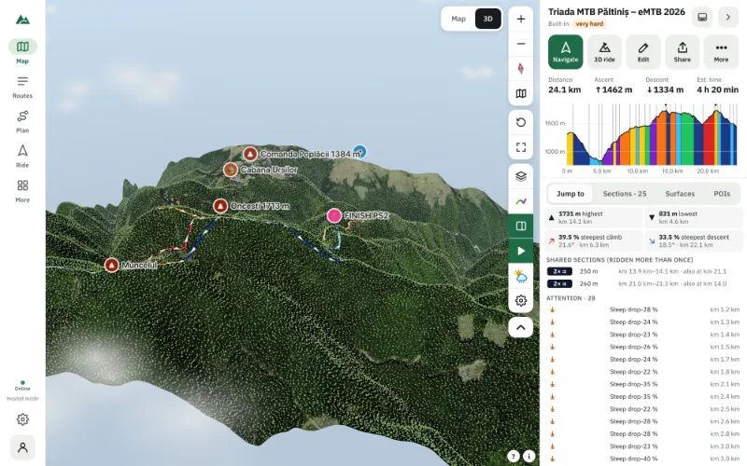
Task: Select the 250 m shared section row
Action: coord(643,271)
